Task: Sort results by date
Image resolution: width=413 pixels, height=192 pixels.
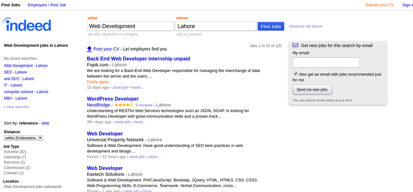Action: (45, 123)
